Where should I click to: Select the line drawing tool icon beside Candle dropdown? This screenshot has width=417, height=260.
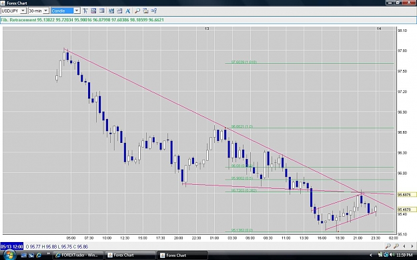pyautogui.click(x=85, y=11)
